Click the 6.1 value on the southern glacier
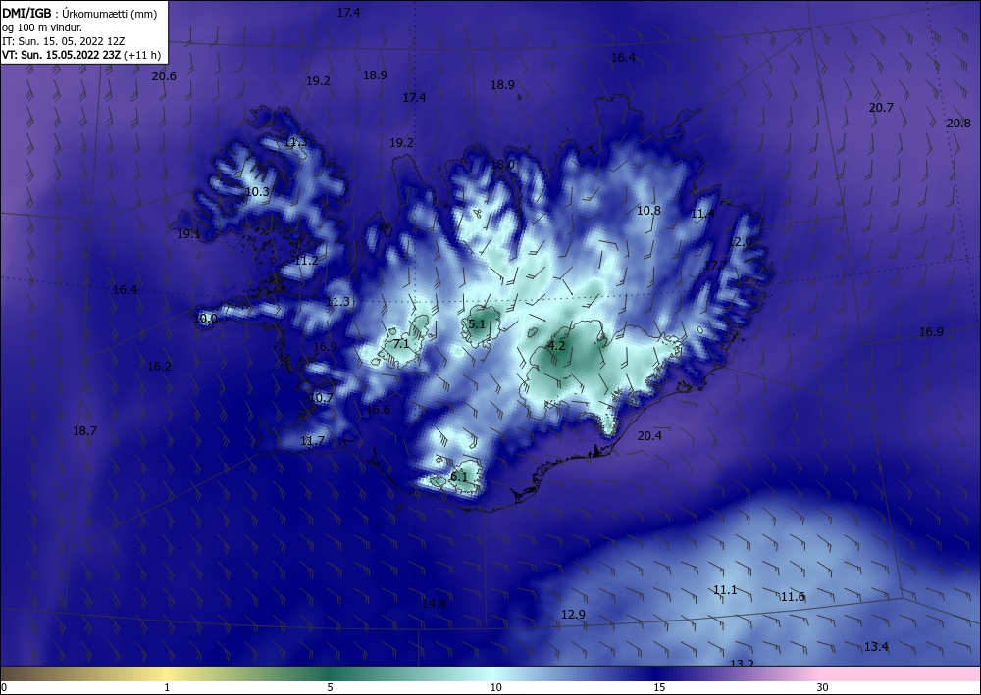Screen dimensions: 981x695 pyautogui.click(x=459, y=476)
